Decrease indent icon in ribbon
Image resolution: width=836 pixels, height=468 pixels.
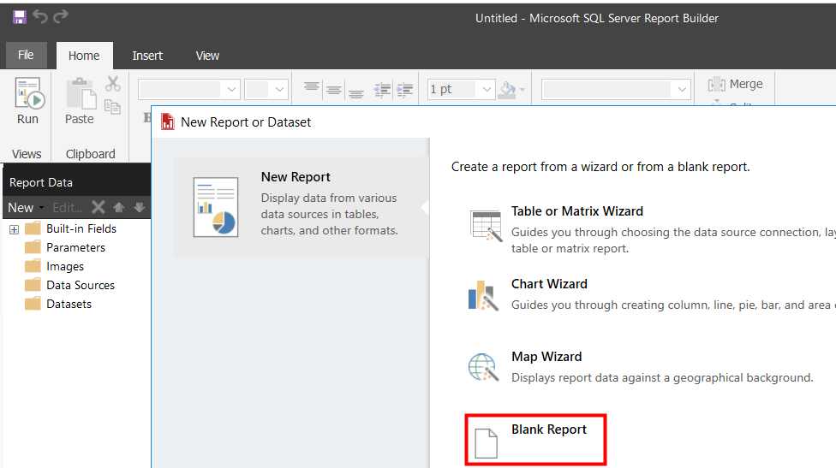[382, 90]
